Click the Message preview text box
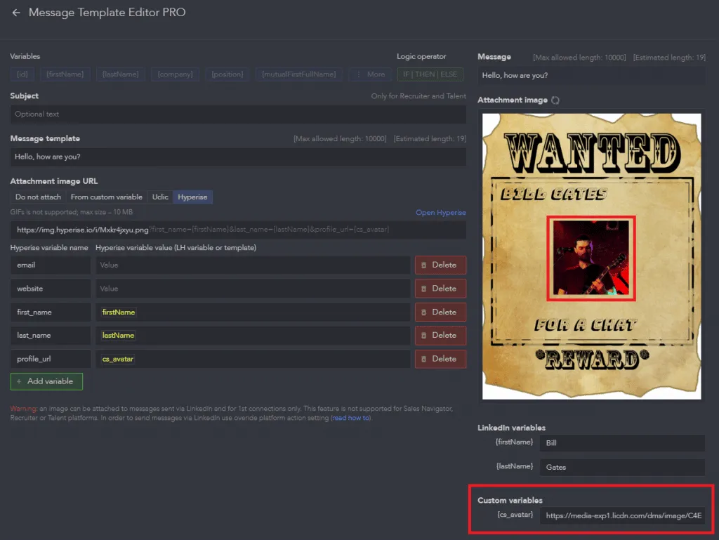Screen dimensions: 719x540 pyautogui.click(x=591, y=76)
